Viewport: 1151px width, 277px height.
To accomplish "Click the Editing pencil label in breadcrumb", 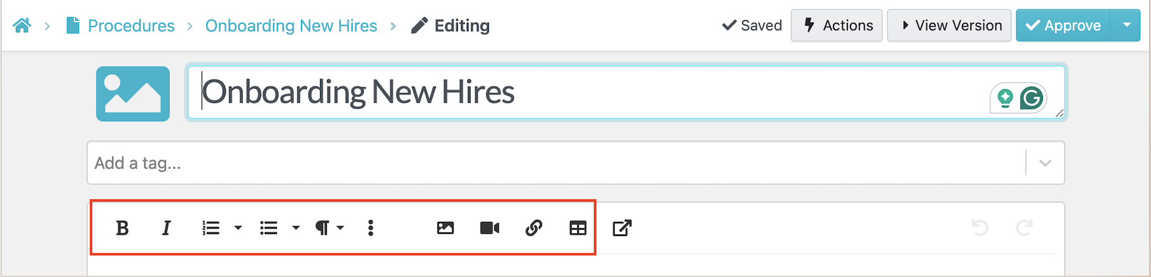I will [450, 25].
